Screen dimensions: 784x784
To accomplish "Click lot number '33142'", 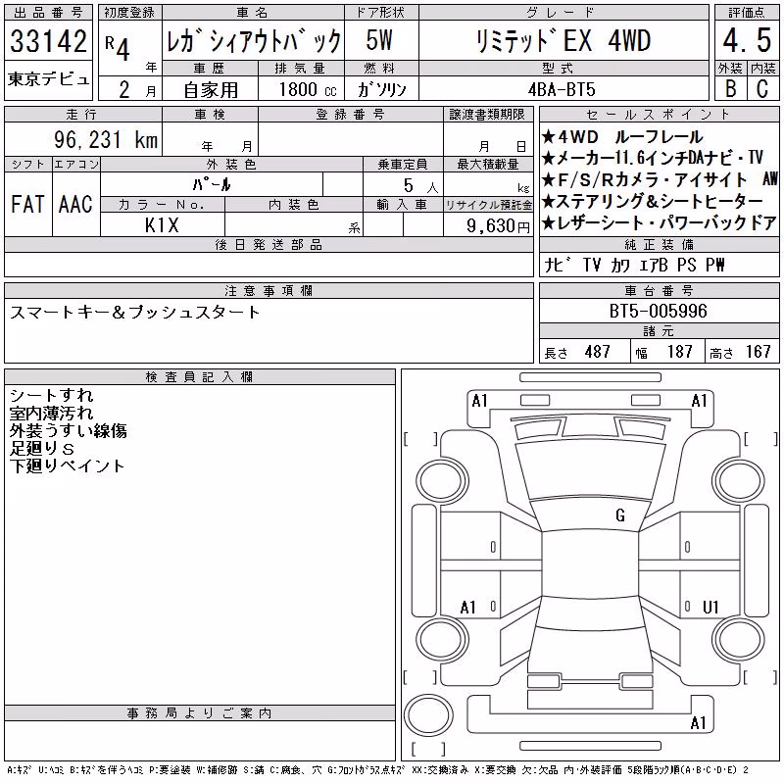I will tap(48, 41).
